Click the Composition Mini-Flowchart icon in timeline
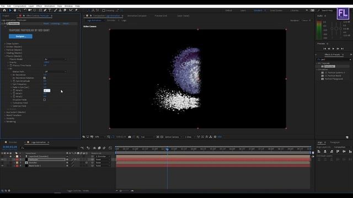The image size is (353, 198). pyautogui.click(x=82, y=148)
